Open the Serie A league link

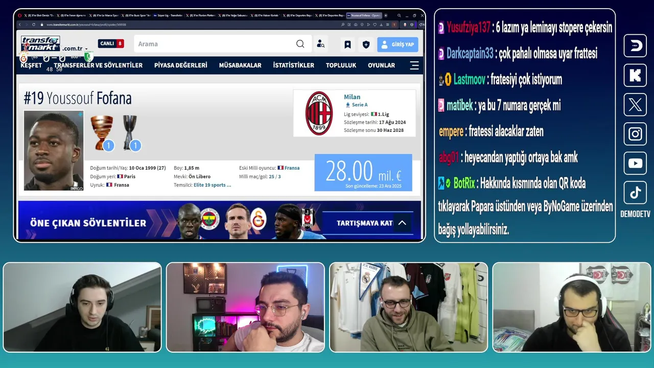click(359, 105)
